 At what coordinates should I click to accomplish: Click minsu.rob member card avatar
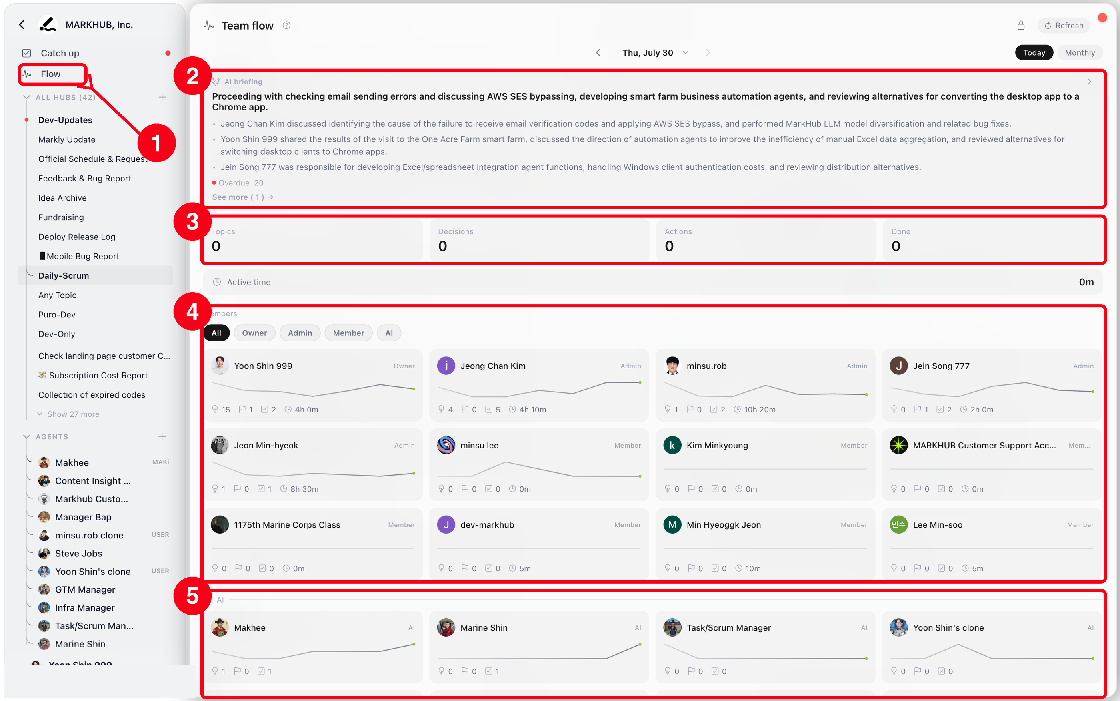tap(672, 366)
